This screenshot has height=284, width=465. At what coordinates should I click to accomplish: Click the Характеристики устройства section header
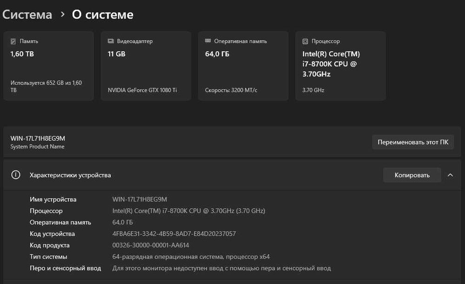tap(70, 175)
